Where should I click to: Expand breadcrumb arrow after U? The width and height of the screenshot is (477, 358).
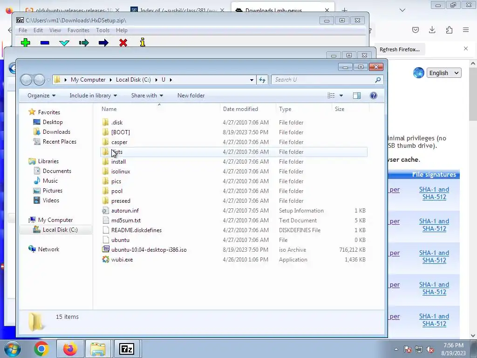[170, 80]
